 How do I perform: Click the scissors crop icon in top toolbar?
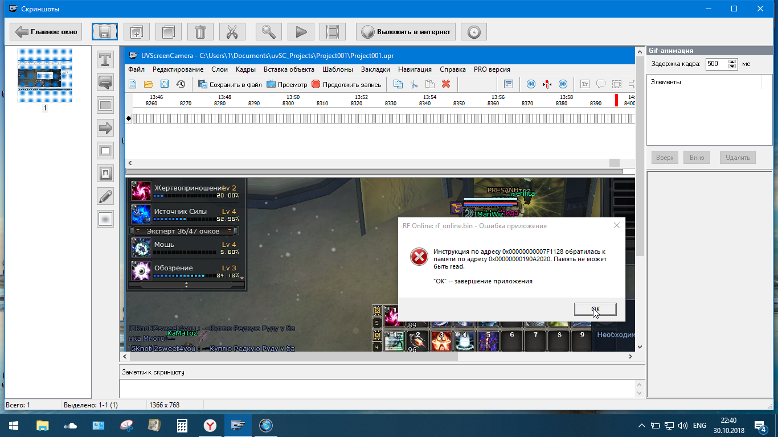pyautogui.click(x=232, y=32)
